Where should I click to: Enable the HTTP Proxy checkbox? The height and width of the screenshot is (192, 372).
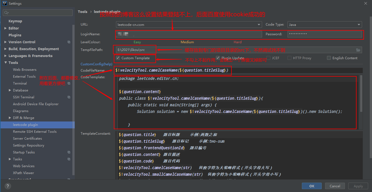(289, 58)
